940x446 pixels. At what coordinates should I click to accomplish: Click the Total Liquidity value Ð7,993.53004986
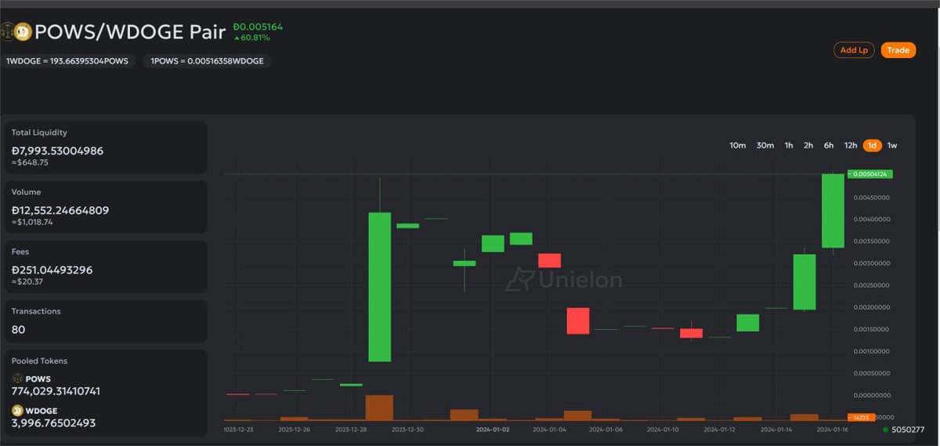tap(57, 150)
